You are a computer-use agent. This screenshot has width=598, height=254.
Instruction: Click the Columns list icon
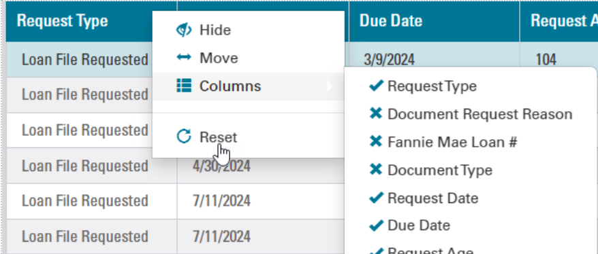coord(184,86)
